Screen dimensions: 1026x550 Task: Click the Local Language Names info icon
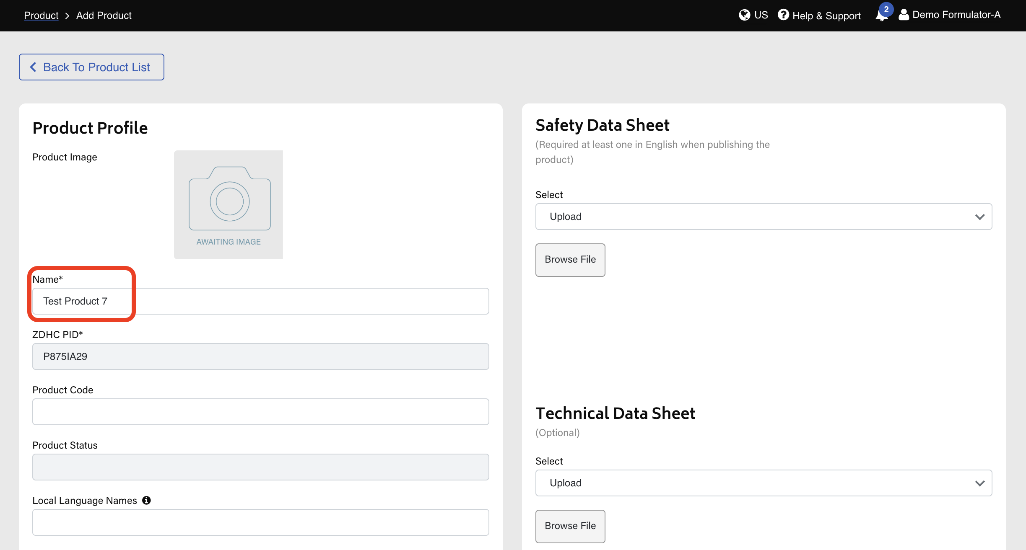[x=146, y=500]
